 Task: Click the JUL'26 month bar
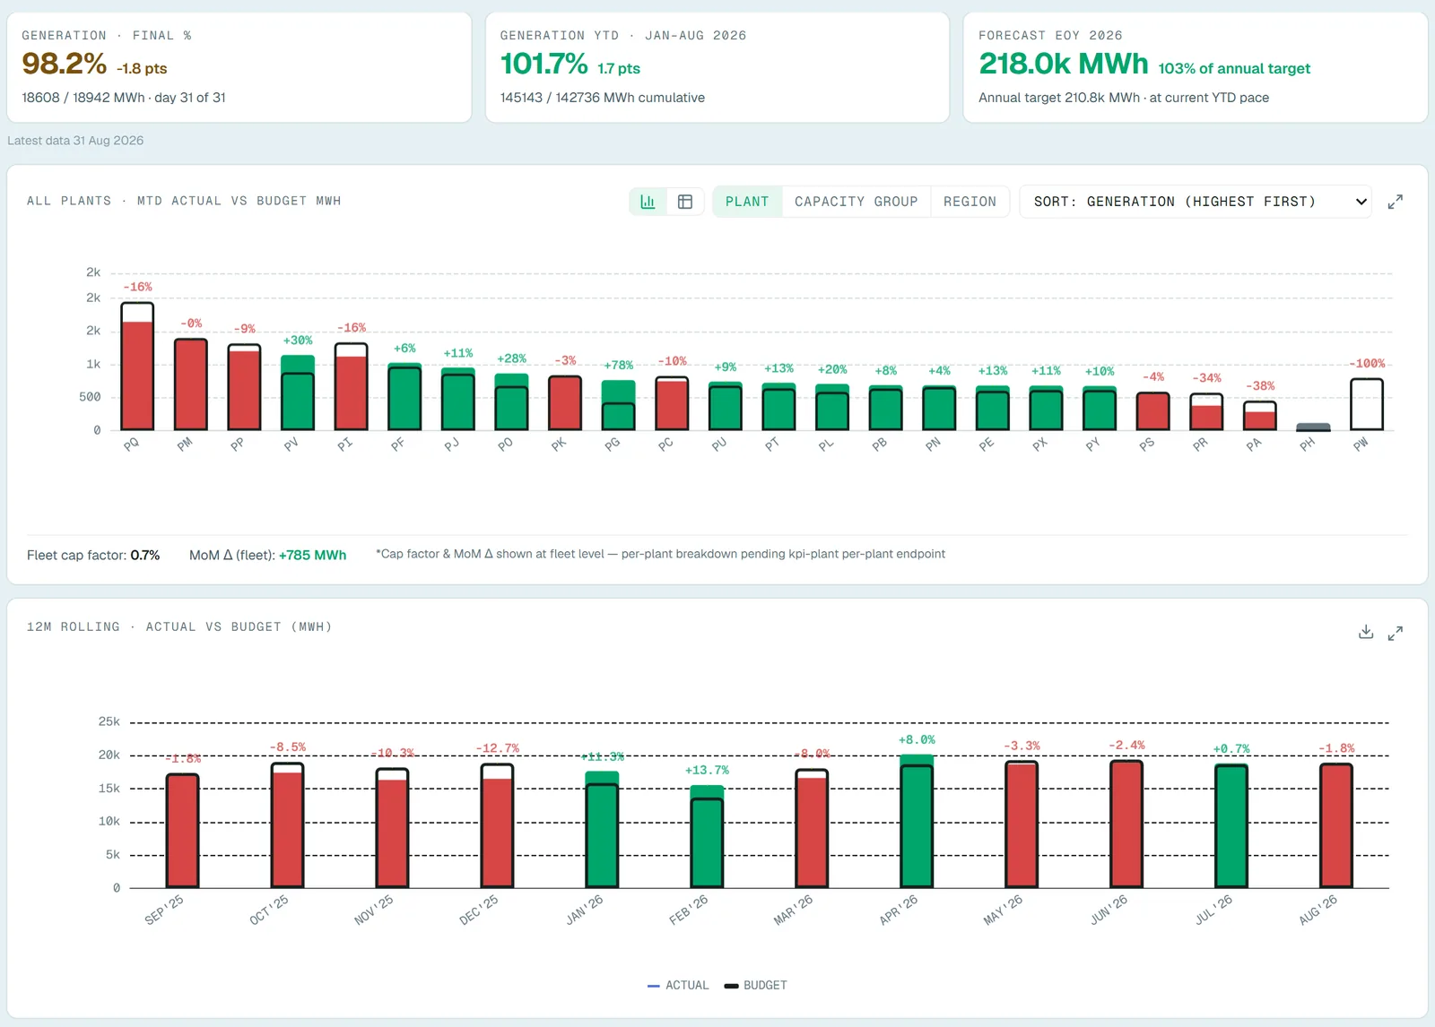pyautogui.click(x=1231, y=825)
